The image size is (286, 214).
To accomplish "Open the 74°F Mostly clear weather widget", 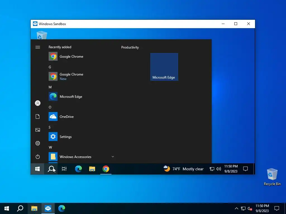I will click(183, 169).
